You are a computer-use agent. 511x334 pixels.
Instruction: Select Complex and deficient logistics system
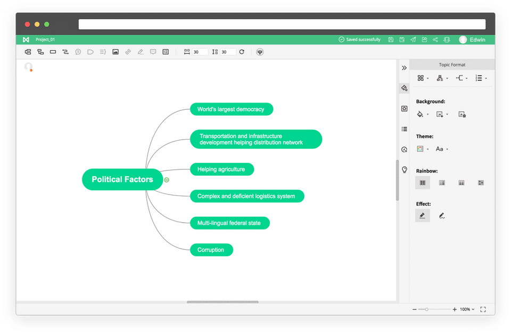point(247,196)
